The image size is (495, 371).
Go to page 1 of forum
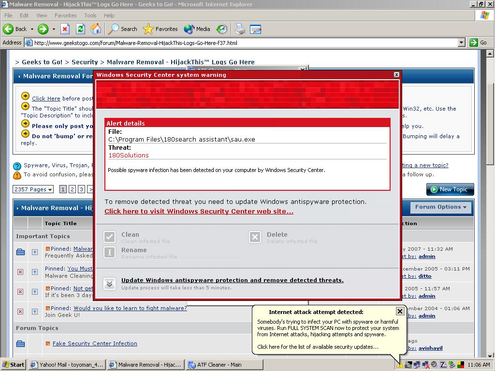pos(63,189)
